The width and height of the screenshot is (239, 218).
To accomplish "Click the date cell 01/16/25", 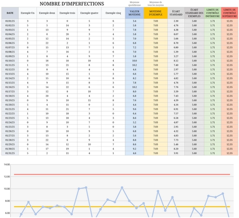I will tap(10, 87).
